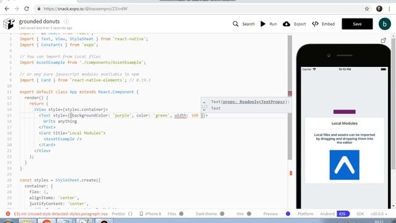Save the snack with Save button
Viewport: 396px width, 223px height.
click(x=357, y=24)
